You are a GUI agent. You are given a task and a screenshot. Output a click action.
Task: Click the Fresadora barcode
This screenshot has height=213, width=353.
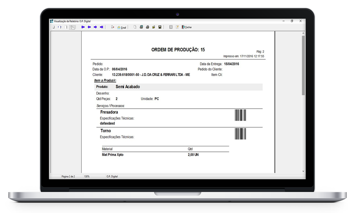240,115
